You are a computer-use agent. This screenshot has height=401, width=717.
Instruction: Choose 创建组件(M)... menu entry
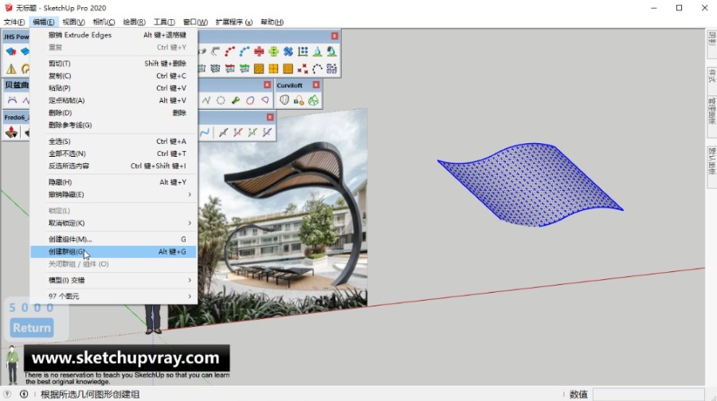[113, 239]
